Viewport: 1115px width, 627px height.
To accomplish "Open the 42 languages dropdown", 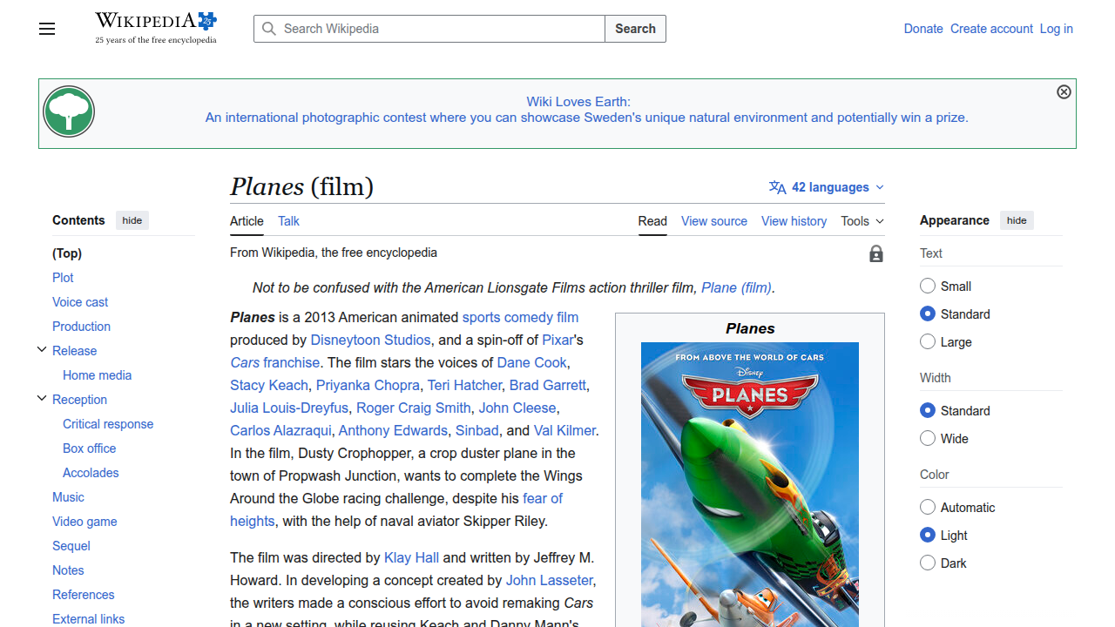I will [x=827, y=187].
